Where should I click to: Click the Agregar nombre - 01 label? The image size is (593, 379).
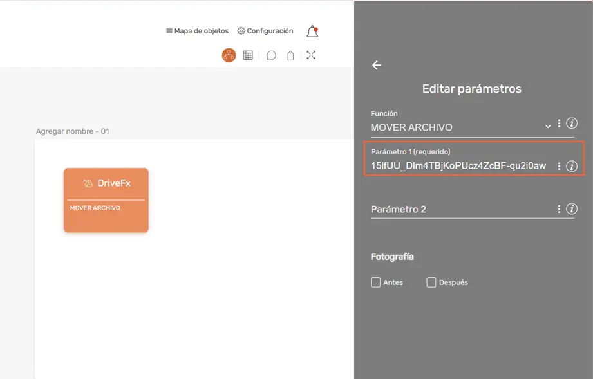pyautogui.click(x=73, y=131)
